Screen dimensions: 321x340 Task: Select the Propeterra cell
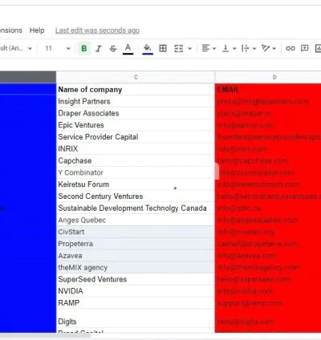pos(136,244)
